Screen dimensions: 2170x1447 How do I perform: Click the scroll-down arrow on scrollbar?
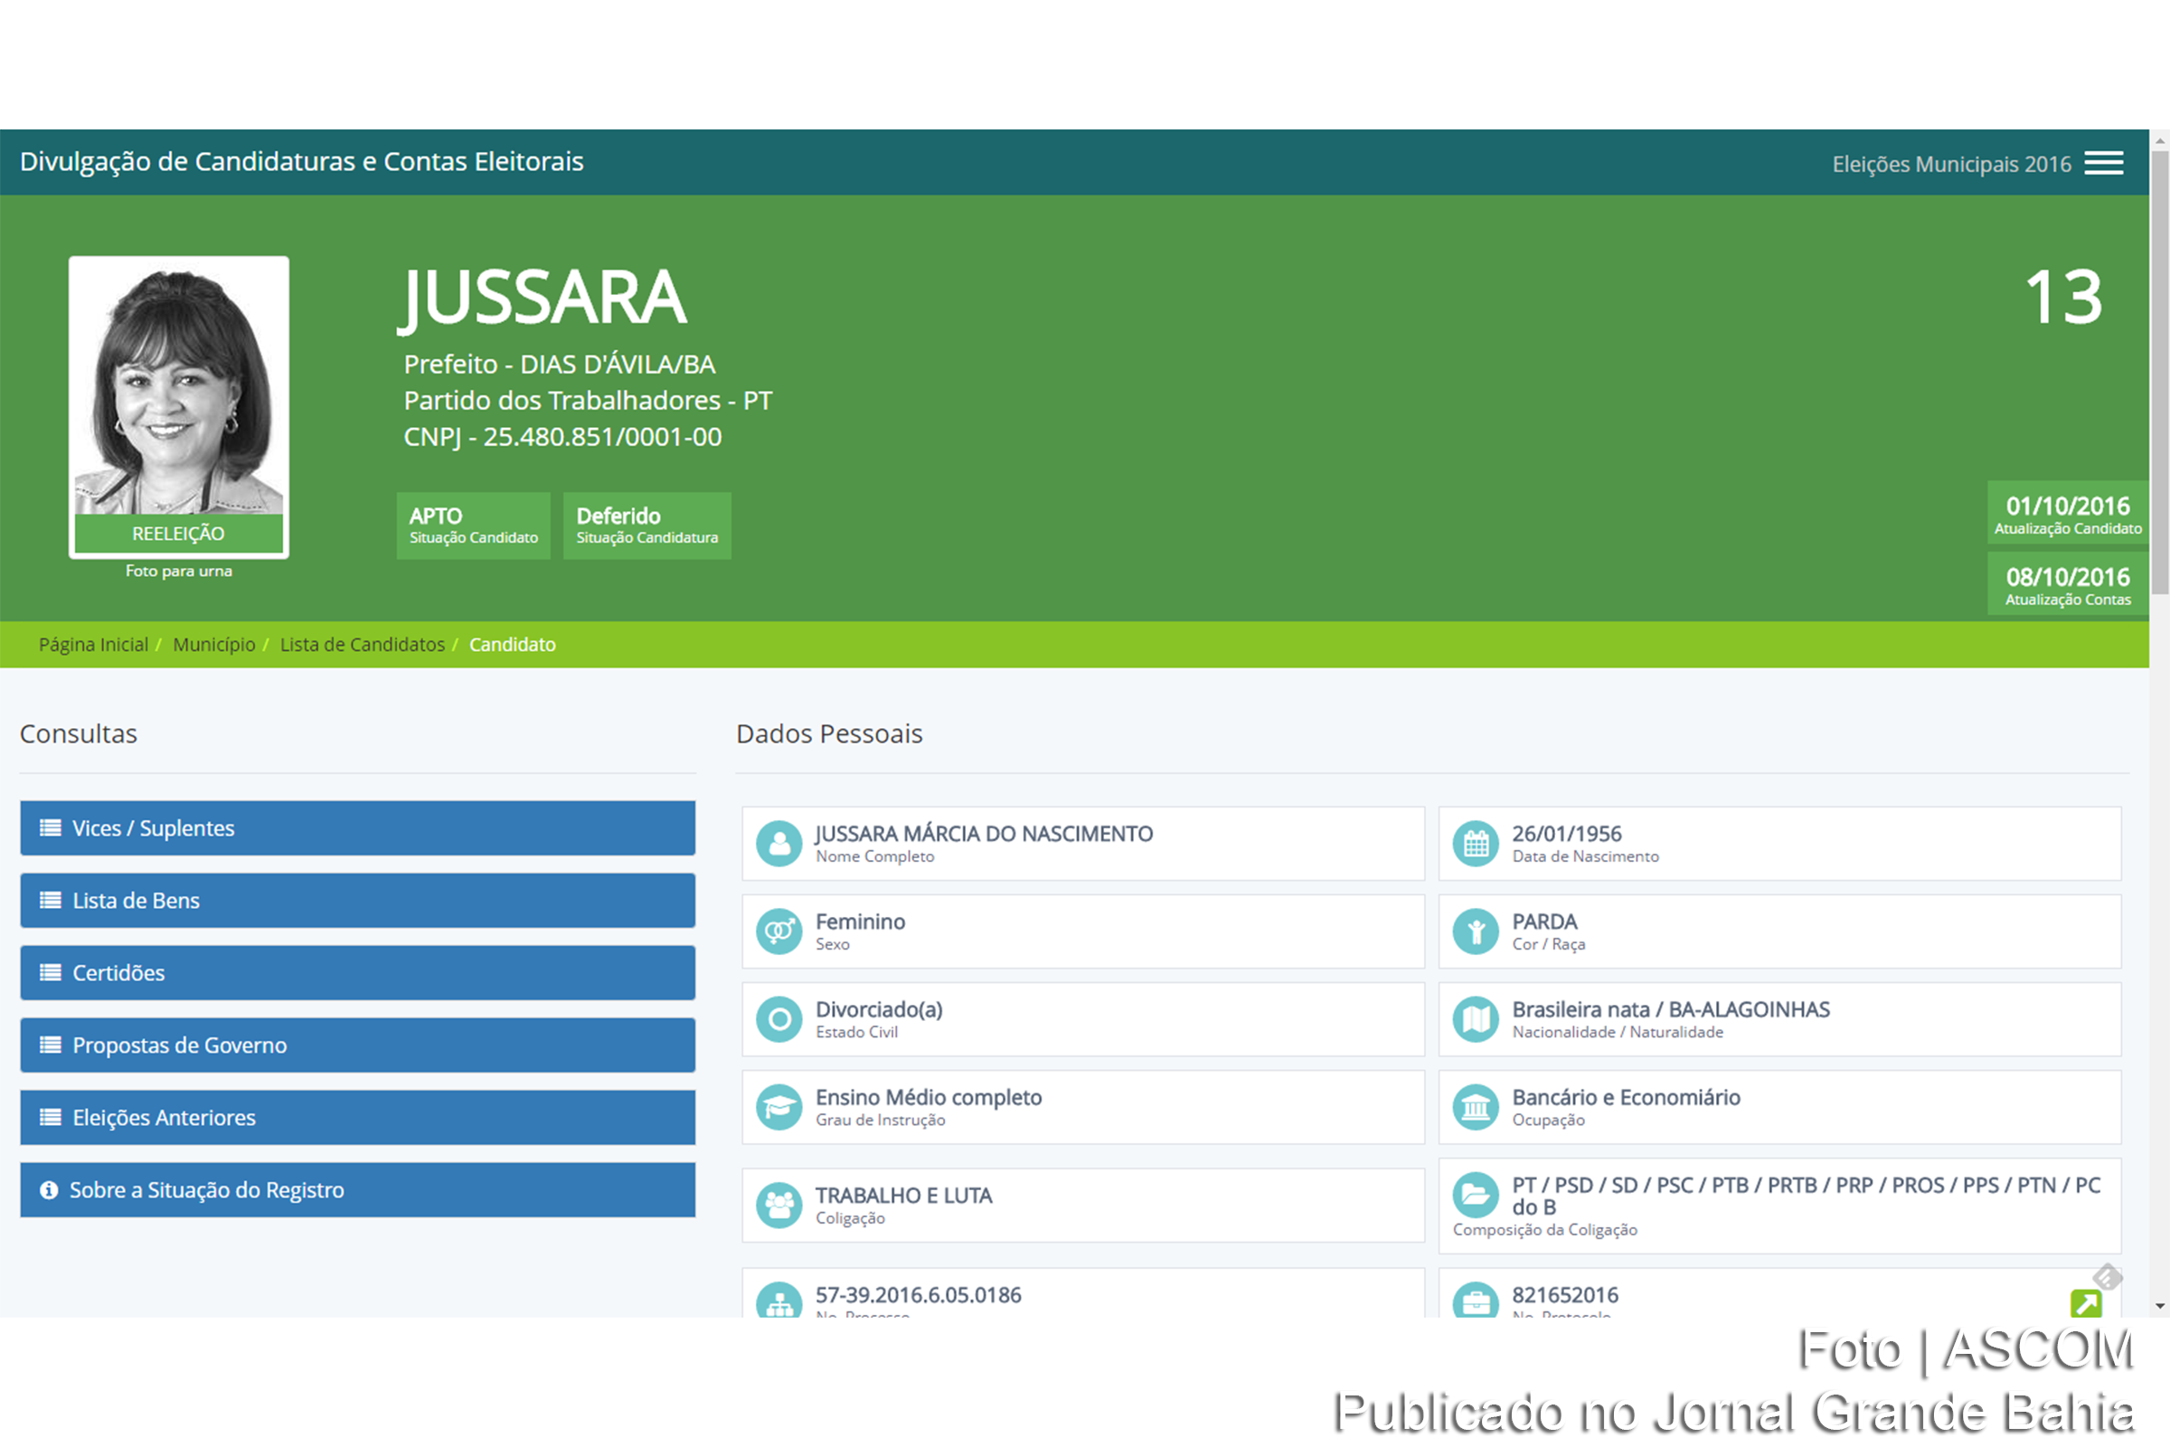(x=2159, y=1306)
